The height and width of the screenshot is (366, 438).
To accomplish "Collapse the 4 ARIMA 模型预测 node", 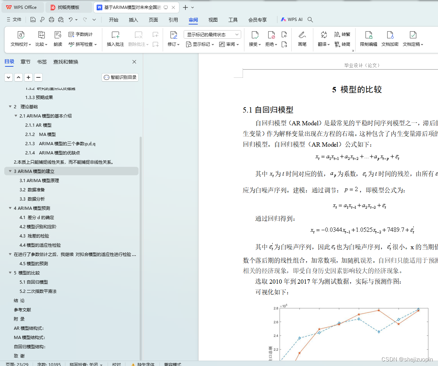I will [10, 208].
